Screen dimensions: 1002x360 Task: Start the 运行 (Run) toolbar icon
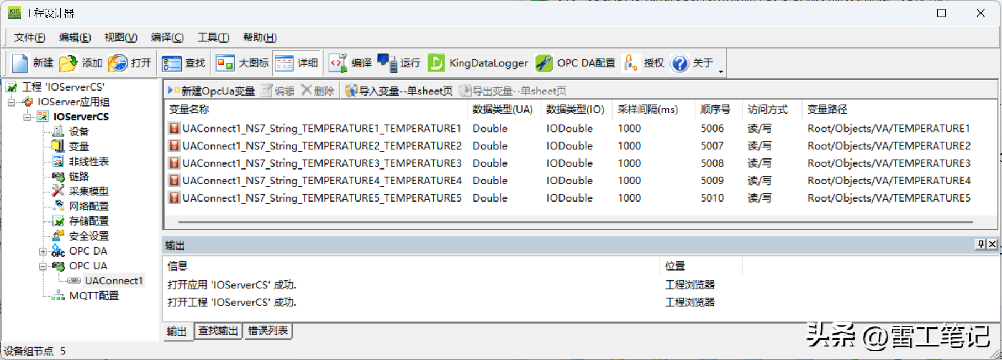(x=387, y=63)
